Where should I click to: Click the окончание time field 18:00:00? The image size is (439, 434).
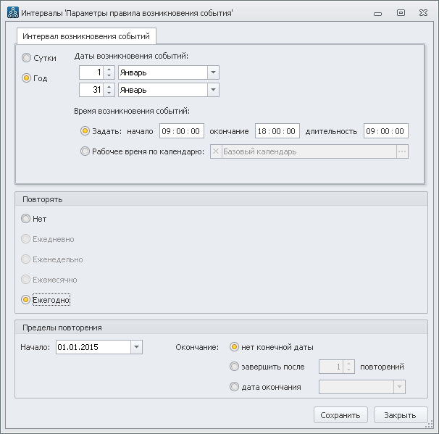pos(277,131)
